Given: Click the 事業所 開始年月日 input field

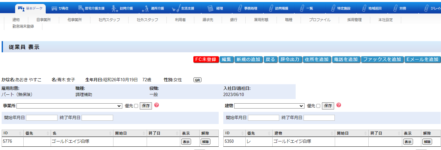Looking at the screenshot, I should tap(42, 118).
